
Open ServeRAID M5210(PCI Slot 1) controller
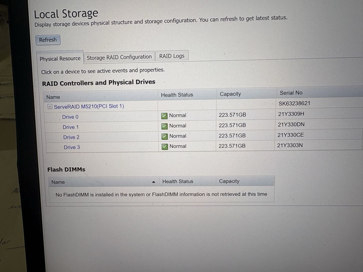coord(89,106)
